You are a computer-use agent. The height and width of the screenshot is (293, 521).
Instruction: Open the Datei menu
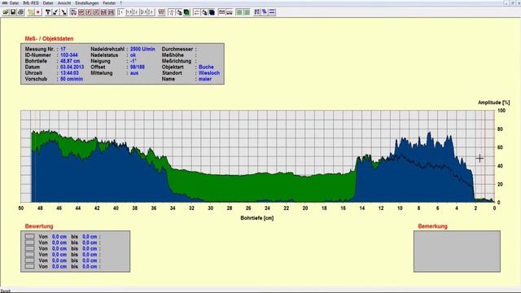[14, 3]
